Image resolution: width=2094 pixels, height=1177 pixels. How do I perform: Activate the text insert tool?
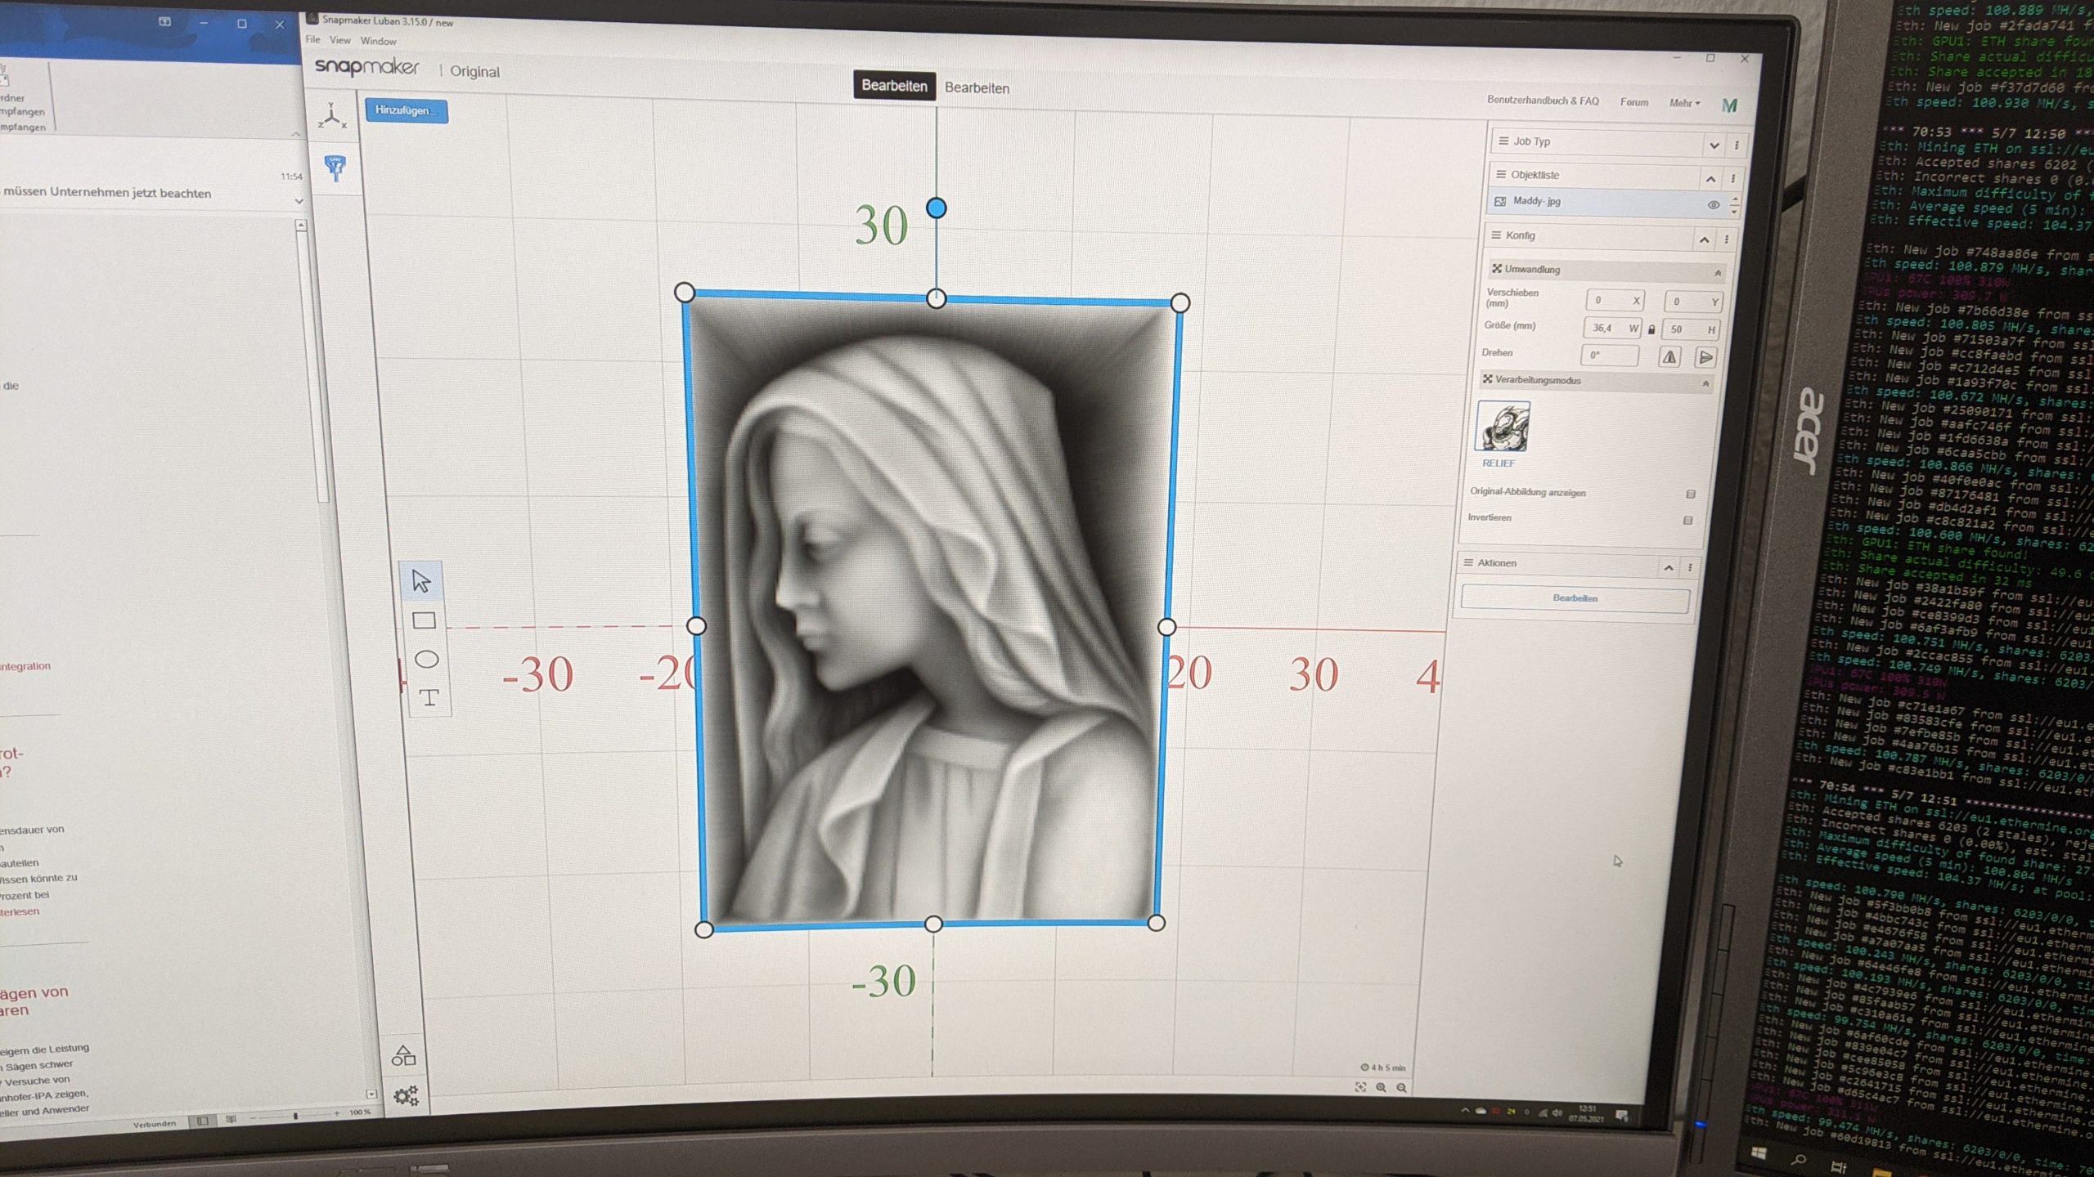click(x=429, y=697)
